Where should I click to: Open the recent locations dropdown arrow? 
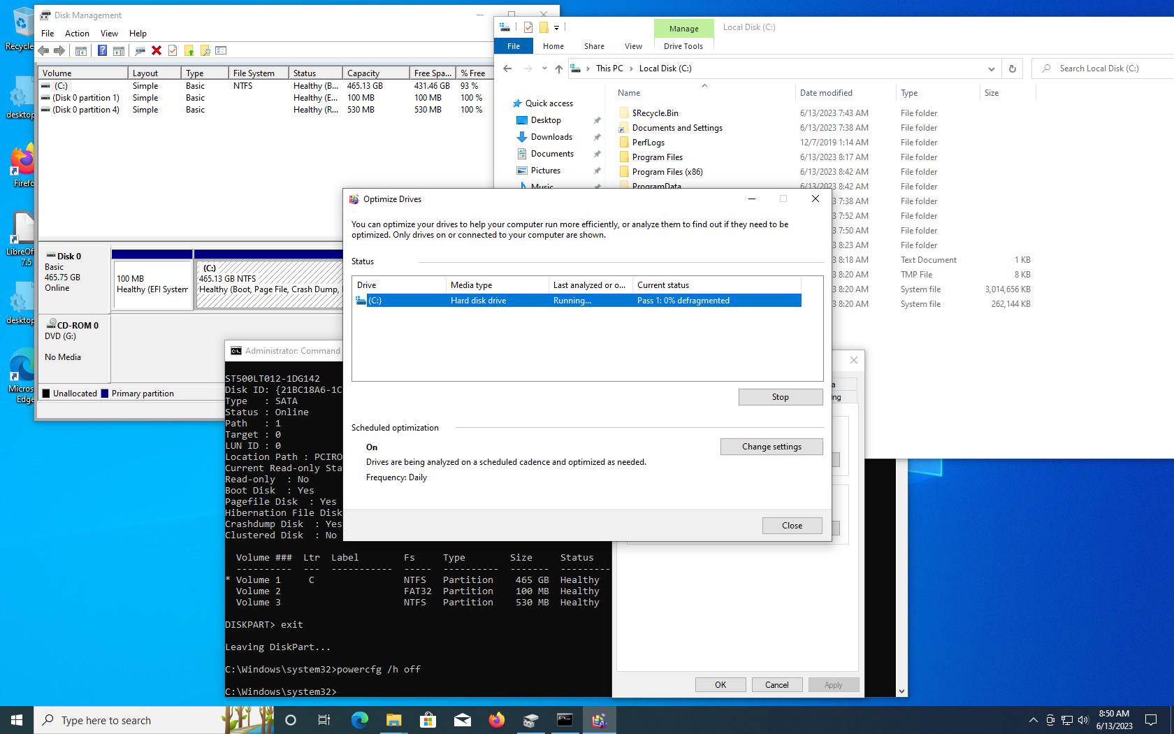click(x=544, y=69)
